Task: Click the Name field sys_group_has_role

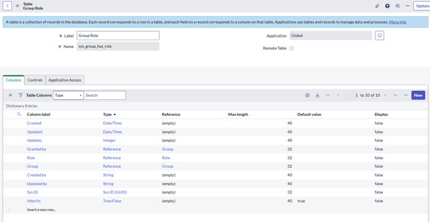Action: pos(118,47)
